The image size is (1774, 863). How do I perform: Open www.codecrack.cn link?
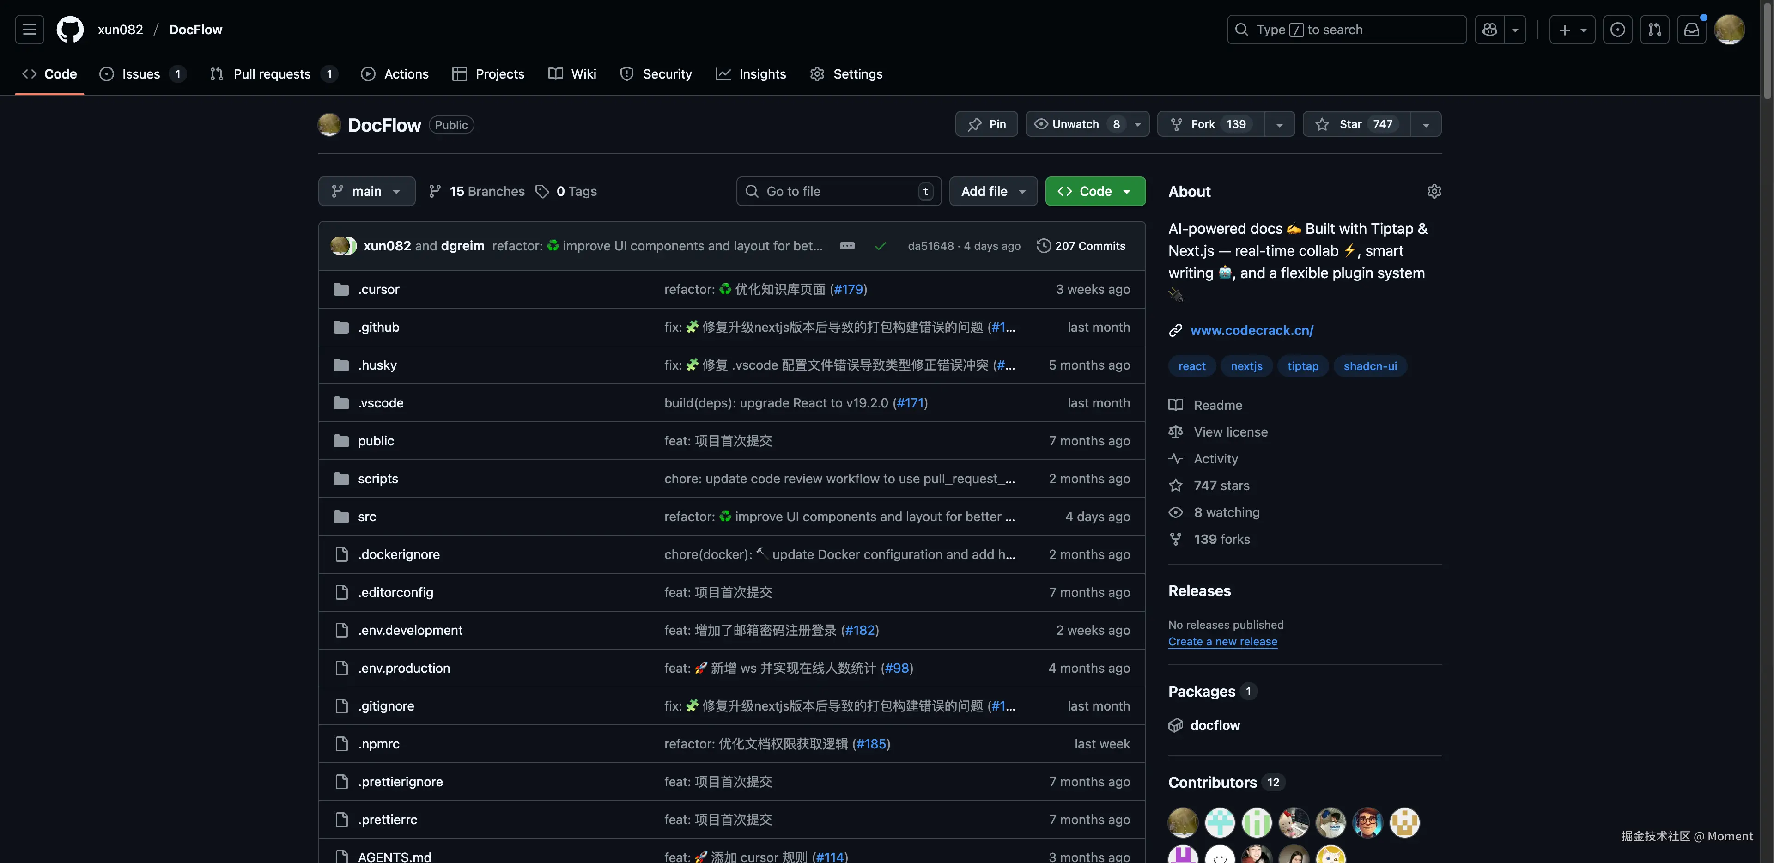point(1252,331)
